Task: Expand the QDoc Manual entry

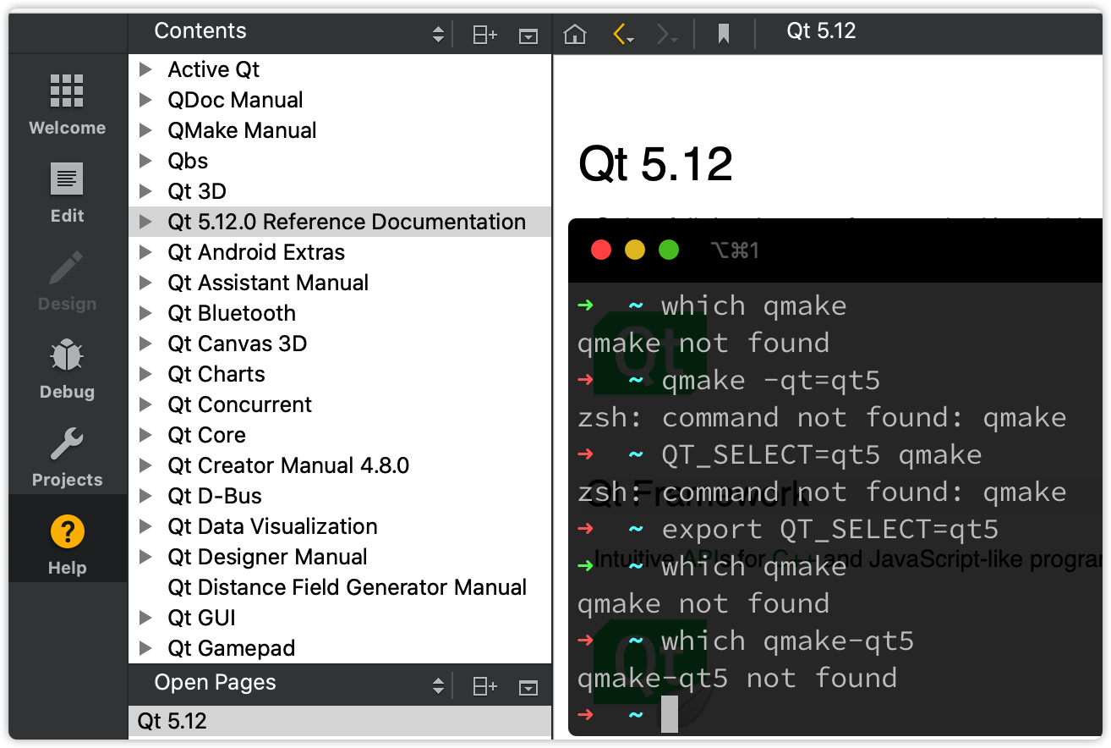Action: pyautogui.click(x=145, y=100)
